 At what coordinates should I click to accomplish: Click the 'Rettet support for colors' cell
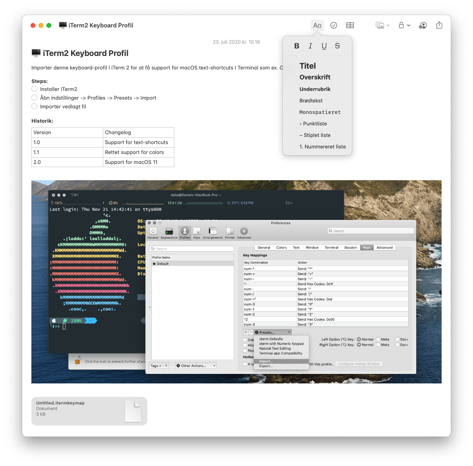tap(139, 152)
